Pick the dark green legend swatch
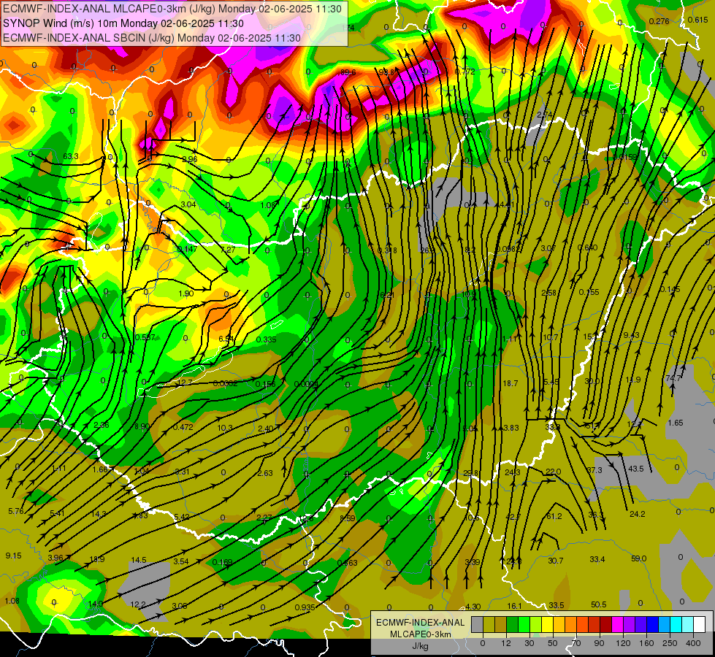 click(x=512, y=625)
